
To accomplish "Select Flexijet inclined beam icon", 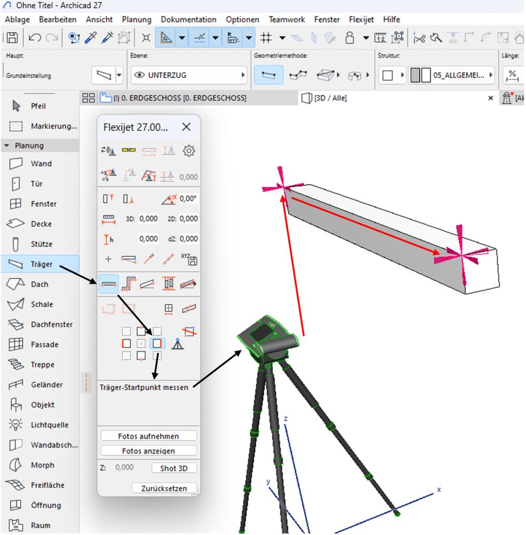I will [148, 284].
